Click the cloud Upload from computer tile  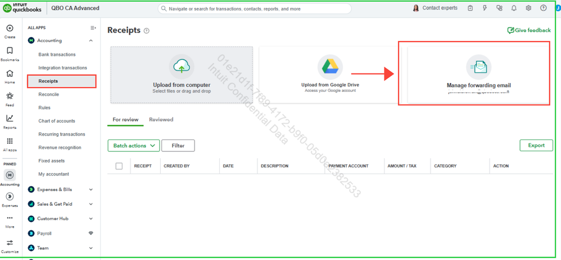click(x=182, y=75)
